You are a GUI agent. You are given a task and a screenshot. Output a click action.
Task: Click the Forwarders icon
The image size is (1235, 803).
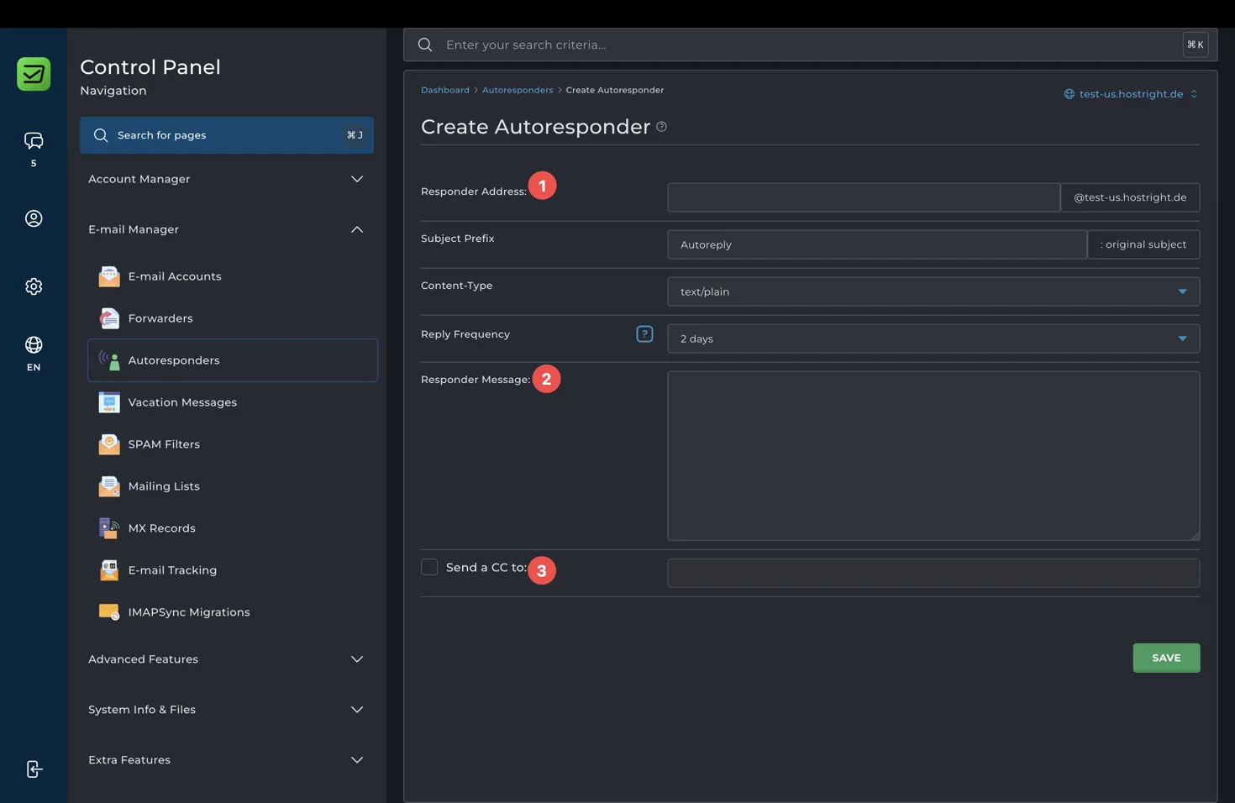pos(109,318)
